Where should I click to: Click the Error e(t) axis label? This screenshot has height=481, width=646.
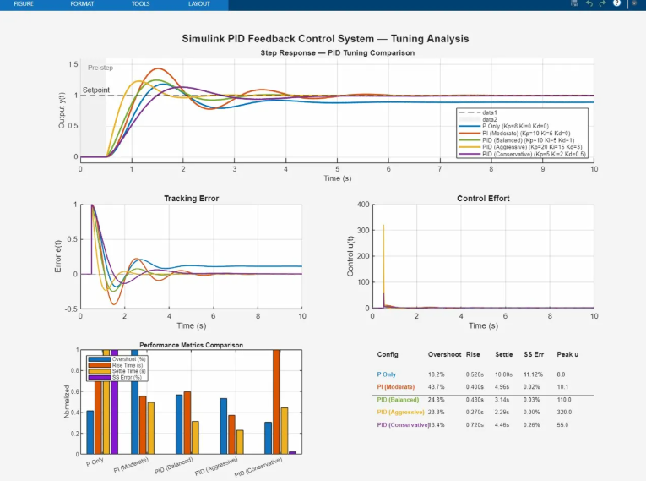(58, 256)
